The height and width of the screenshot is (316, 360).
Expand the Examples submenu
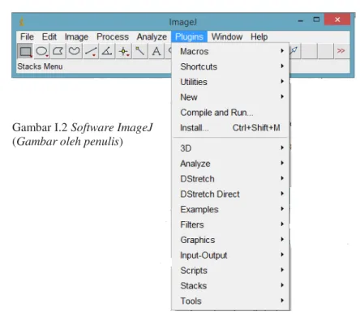click(x=231, y=209)
